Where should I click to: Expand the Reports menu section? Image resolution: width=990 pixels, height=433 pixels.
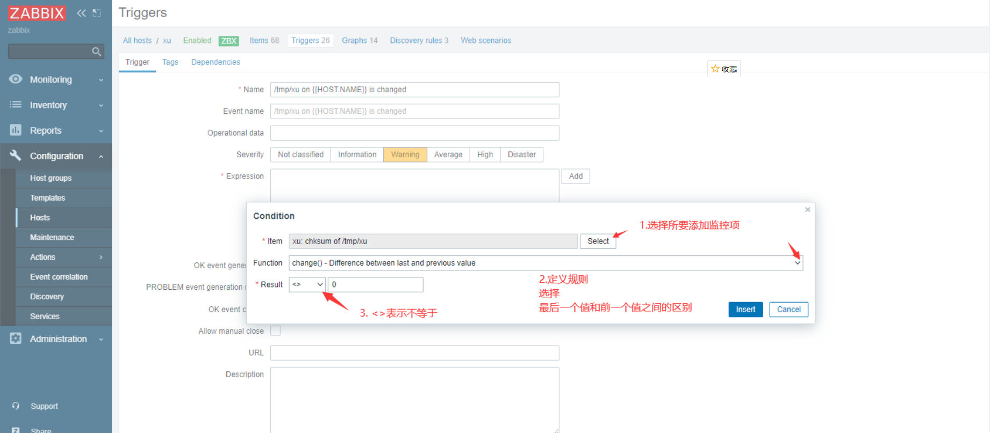pos(101,131)
